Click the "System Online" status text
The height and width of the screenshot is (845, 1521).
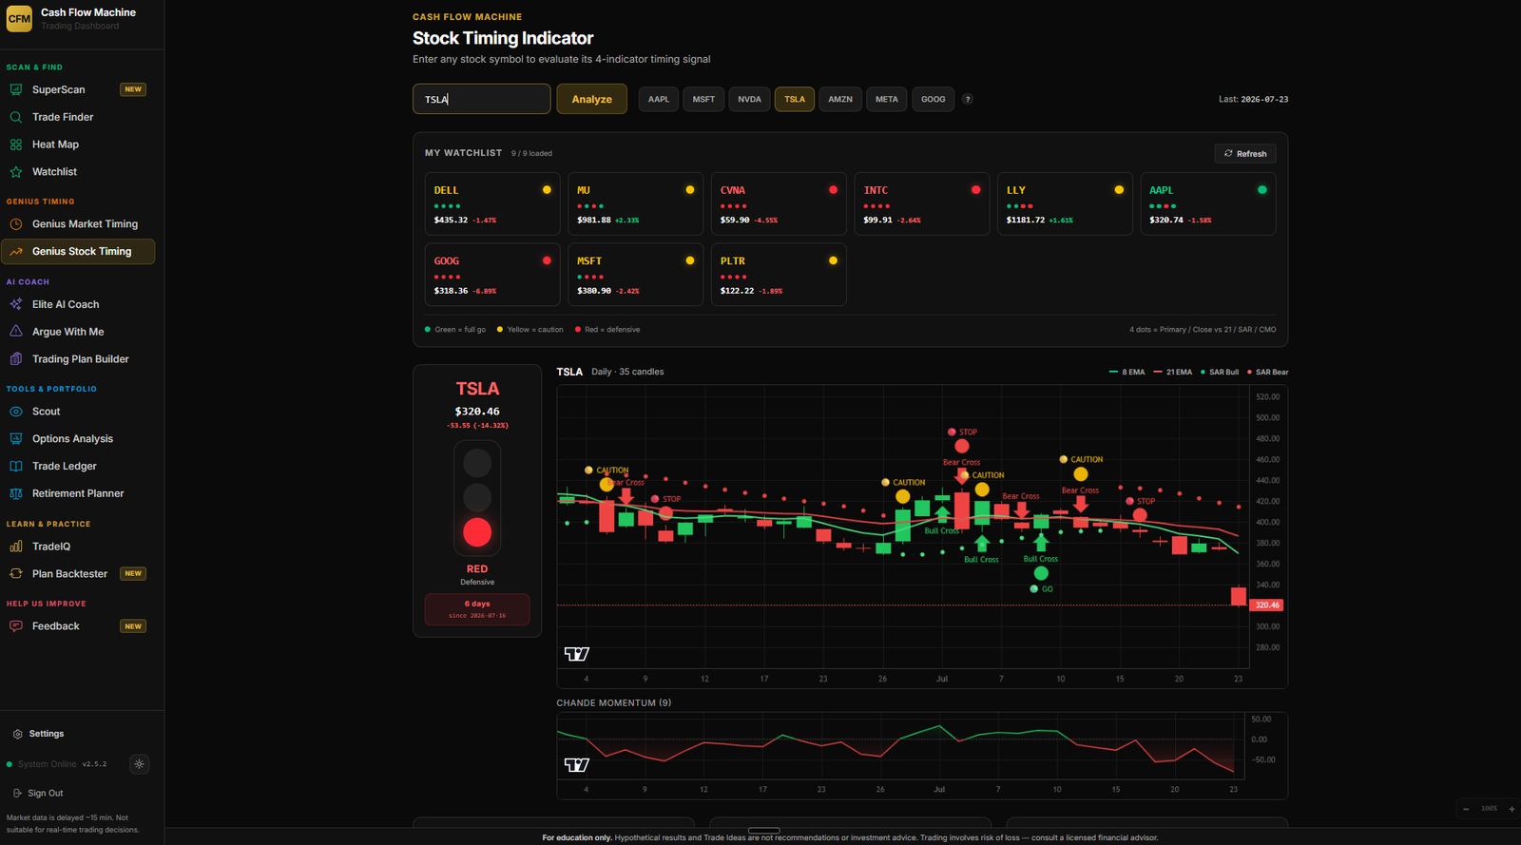click(47, 764)
